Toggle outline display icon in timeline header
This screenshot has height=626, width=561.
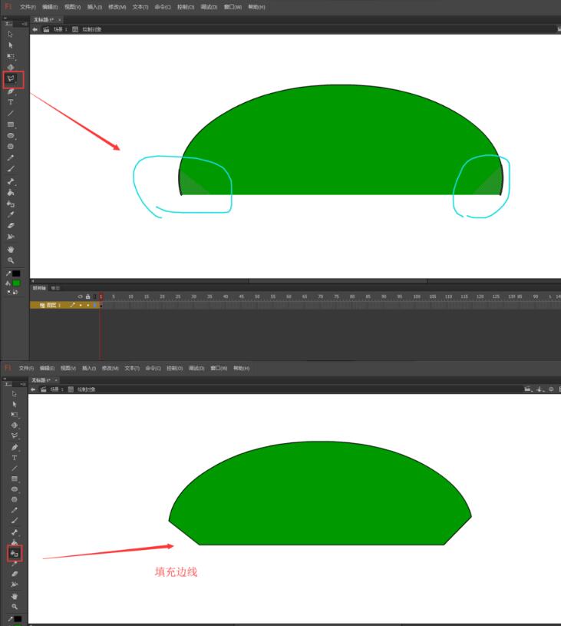(x=94, y=296)
